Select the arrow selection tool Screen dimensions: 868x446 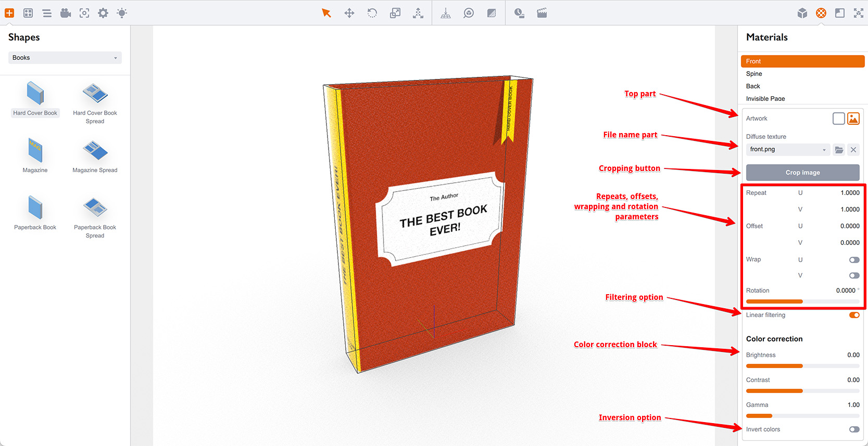(326, 13)
